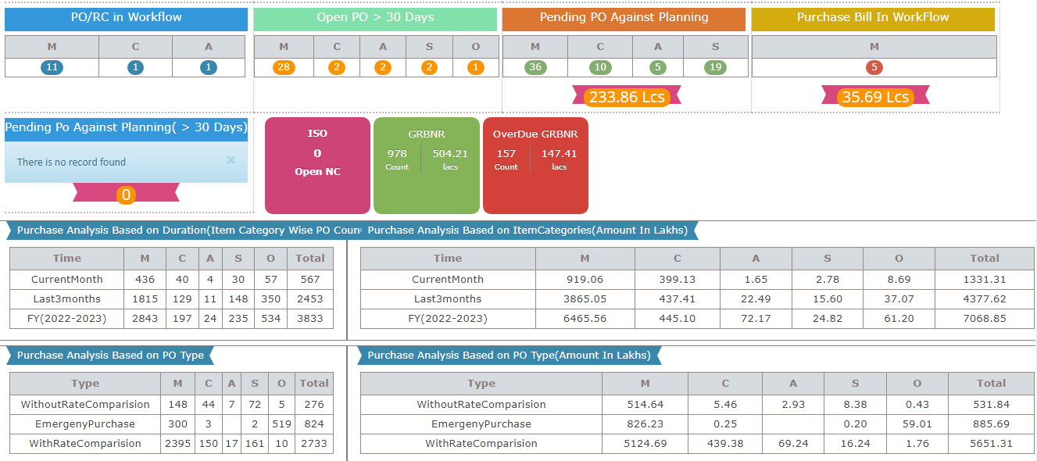The height and width of the screenshot is (461, 1037).
Task: Click the CurrentMonth total count 567
Action: pyautogui.click(x=310, y=279)
